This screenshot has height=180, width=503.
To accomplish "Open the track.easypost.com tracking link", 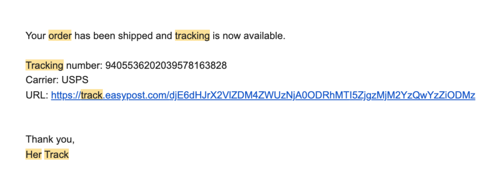I will coord(263,95).
